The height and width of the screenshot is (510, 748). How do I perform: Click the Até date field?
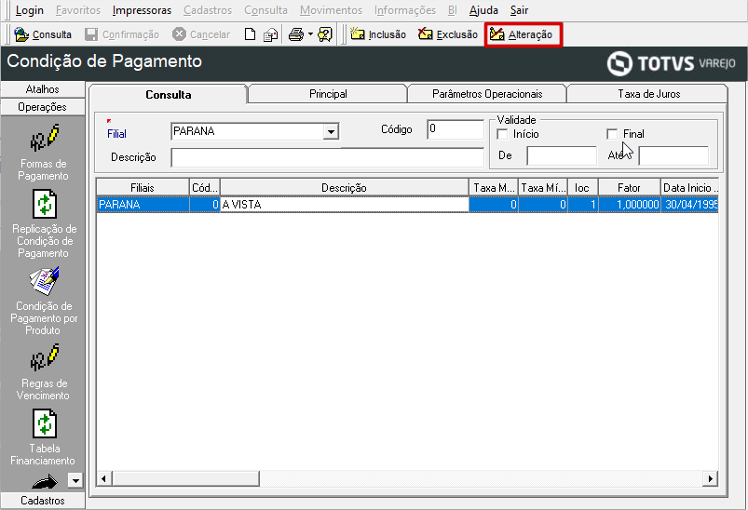(x=673, y=155)
